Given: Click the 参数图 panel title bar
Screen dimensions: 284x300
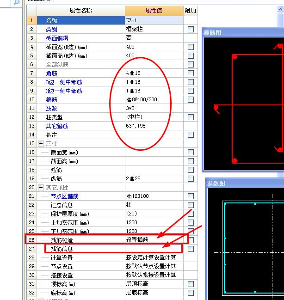Looking at the screenshot, I should 245,184.
